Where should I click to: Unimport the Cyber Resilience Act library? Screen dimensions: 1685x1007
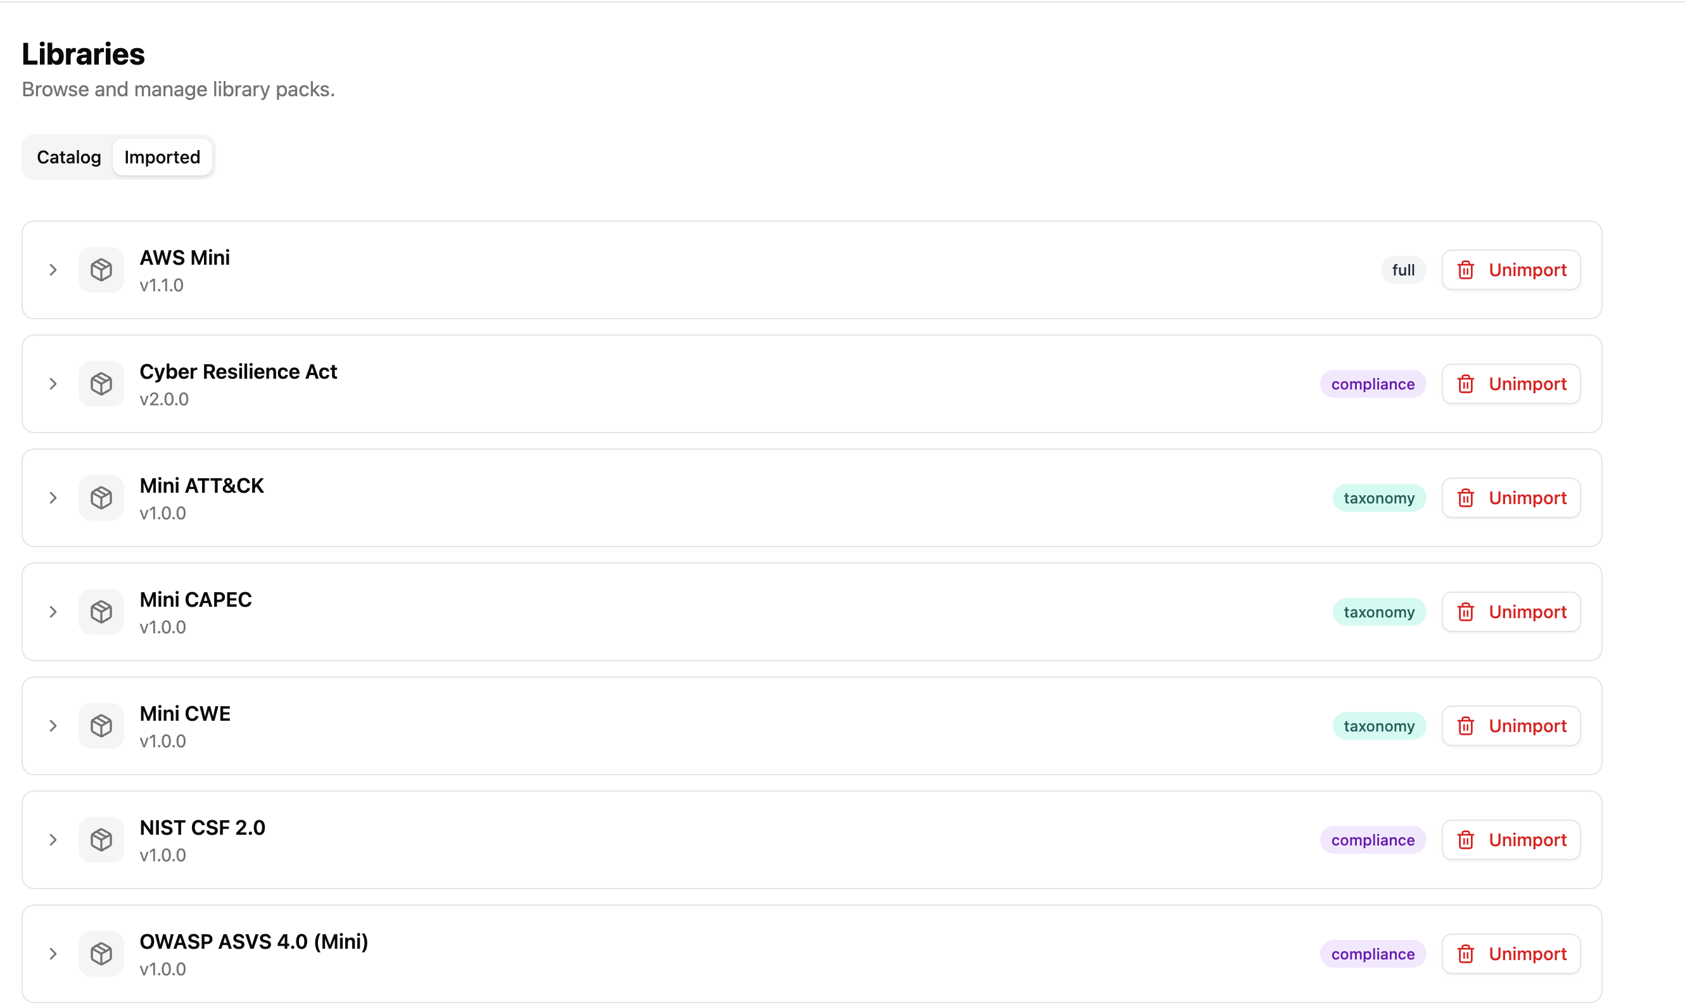tap(1511, 384)
